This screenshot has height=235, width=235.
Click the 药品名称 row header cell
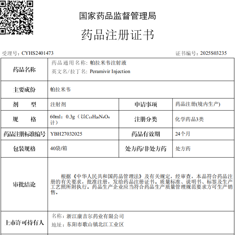point(24,70)
